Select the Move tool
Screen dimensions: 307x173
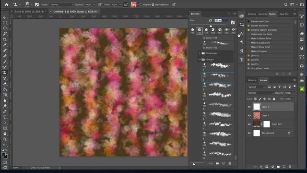coord(5,17)
